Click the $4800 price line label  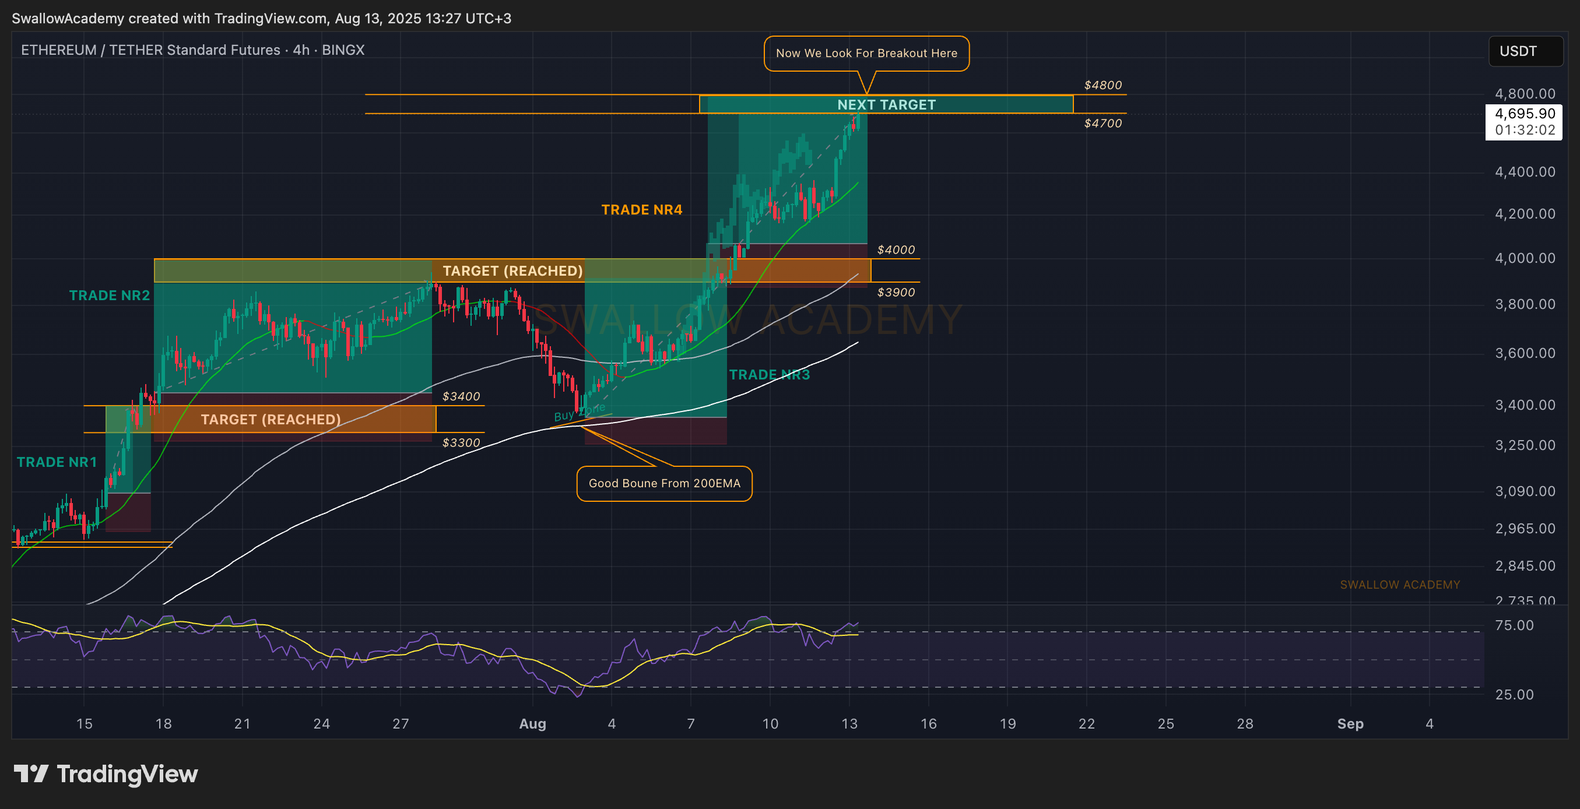(1103, 85)
